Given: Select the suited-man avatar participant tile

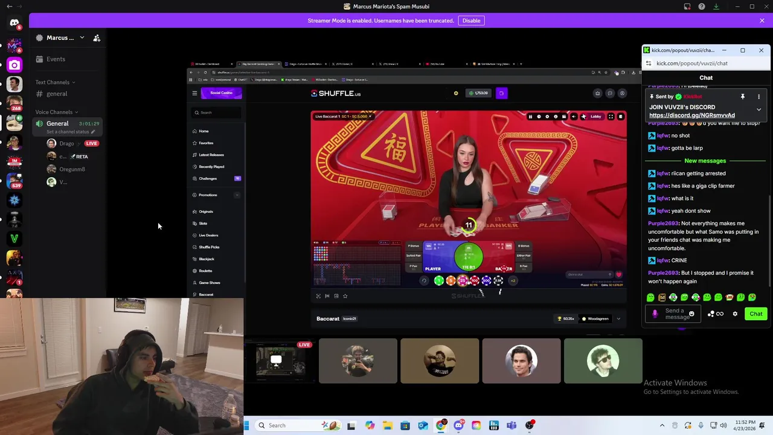Looking at the screenshot, I should pyautogui.click(x=521, y=361).
